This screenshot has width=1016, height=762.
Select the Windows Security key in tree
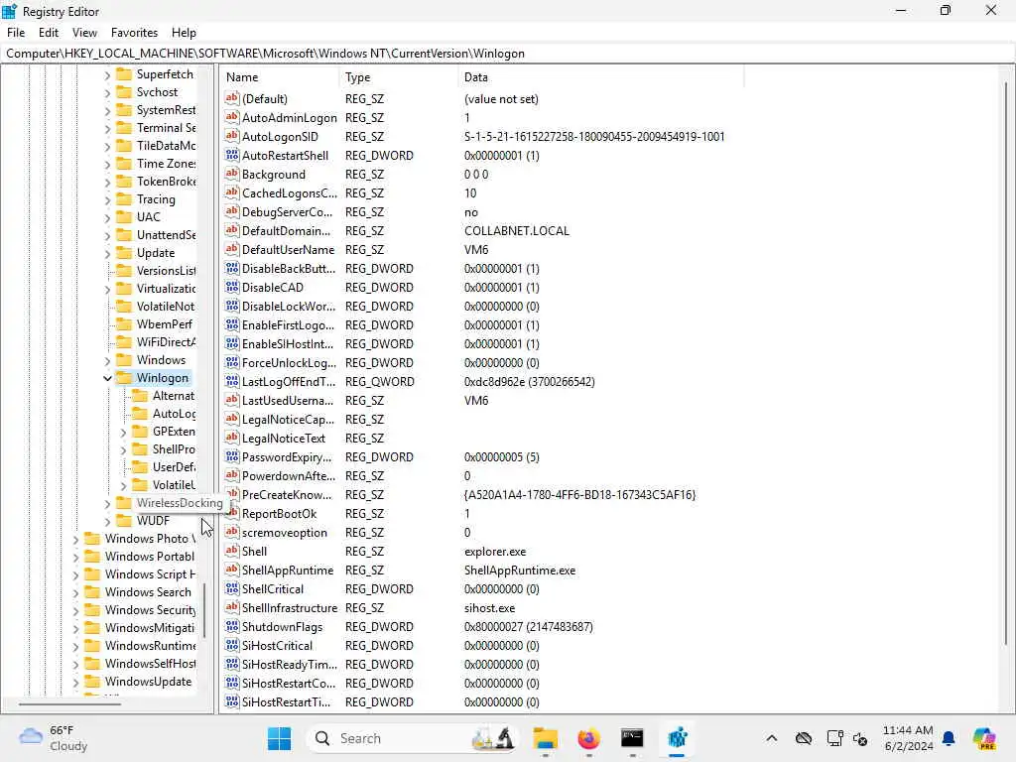150,610
